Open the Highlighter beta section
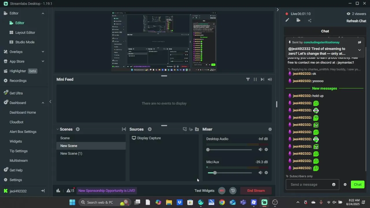Viewport: 370px width, 208px height. click(20, 71)
